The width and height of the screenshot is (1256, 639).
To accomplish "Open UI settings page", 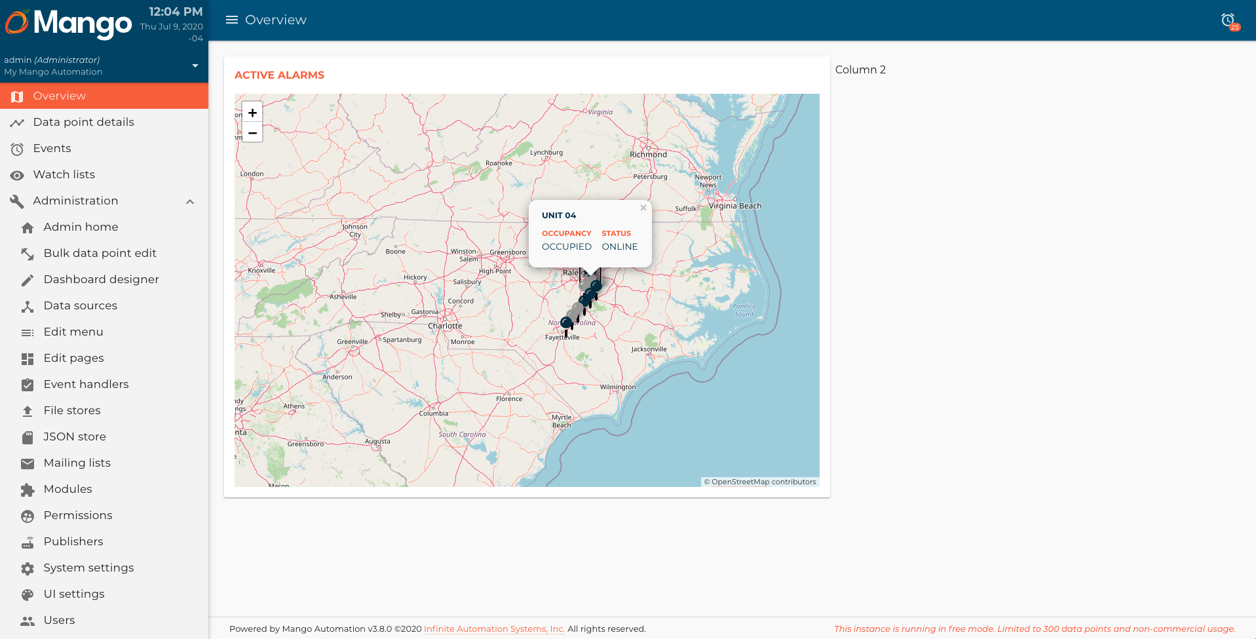I will (x=104, y=594).
